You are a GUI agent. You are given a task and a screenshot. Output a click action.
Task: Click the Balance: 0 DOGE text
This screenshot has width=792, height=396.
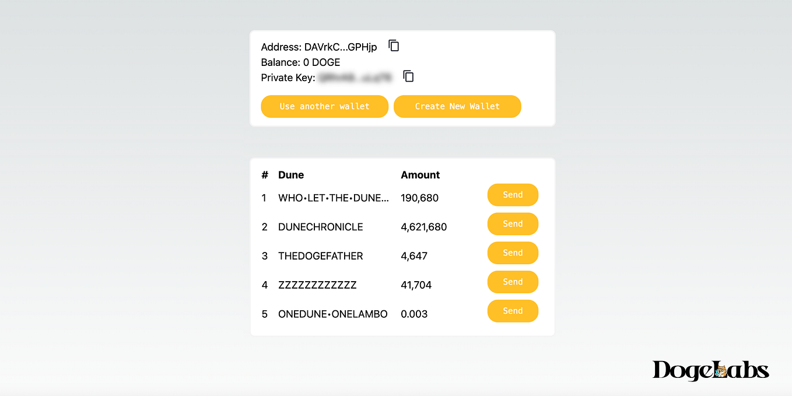tap(300, 62)
